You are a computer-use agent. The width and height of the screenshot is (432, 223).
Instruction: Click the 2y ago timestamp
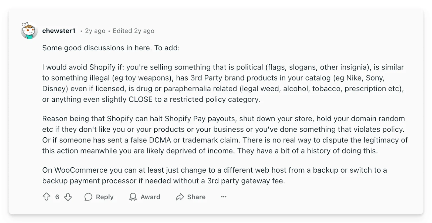94,31
